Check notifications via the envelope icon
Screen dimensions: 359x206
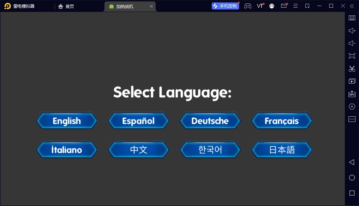point(284,6)
